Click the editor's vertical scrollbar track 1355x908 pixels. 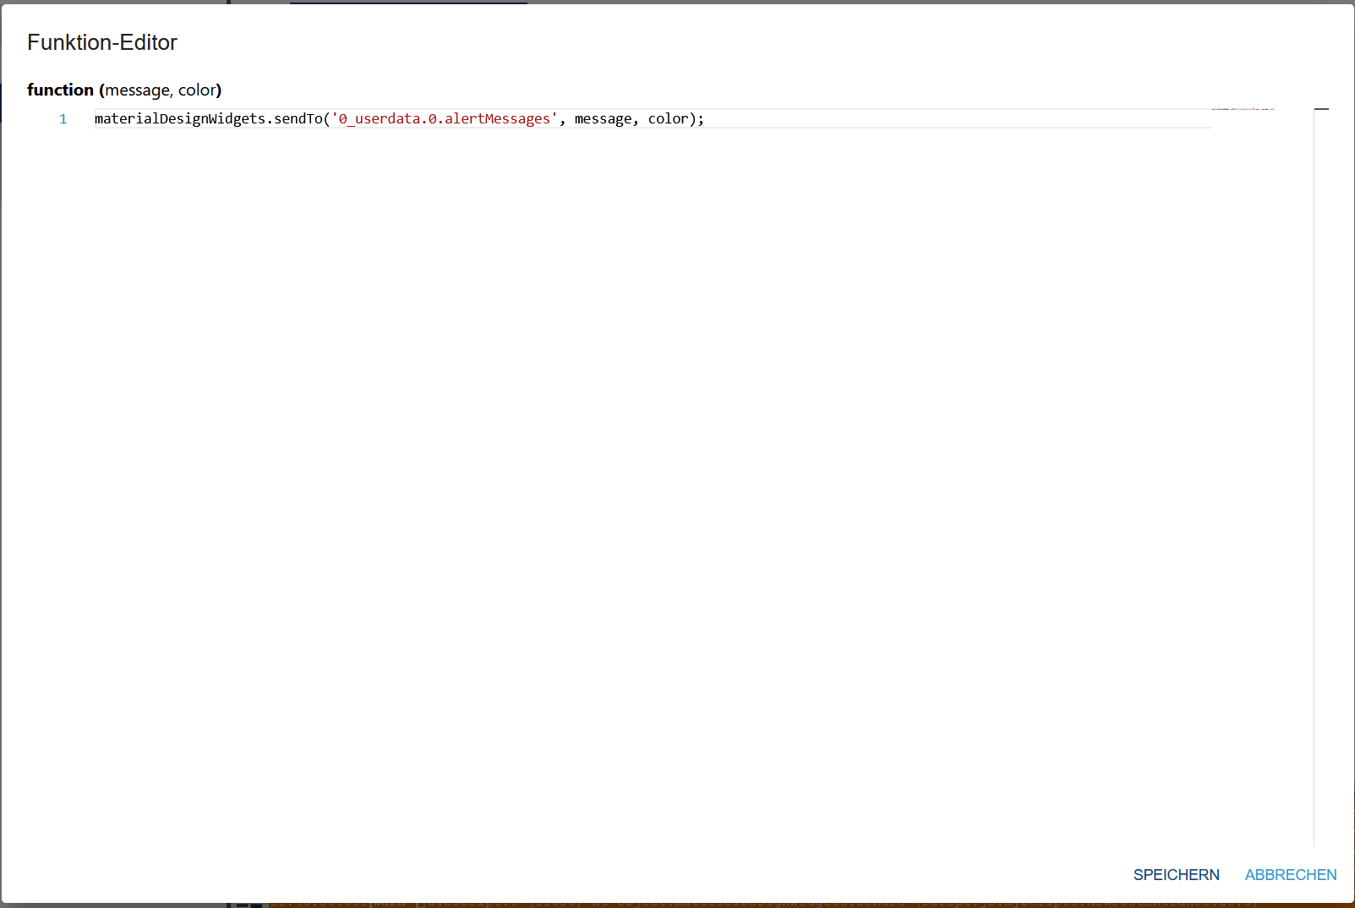1321,478
